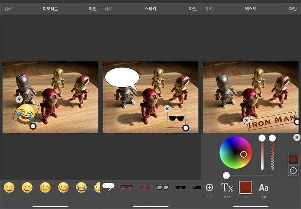This screenshot has width=301, height=209.
Task: Choose the gray-lens glasses sticker
Action: 162,187
